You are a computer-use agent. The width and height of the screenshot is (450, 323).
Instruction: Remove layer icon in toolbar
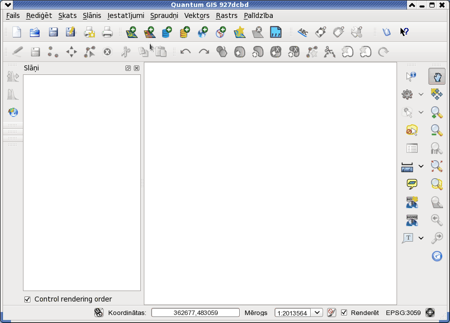coord(257,32)
